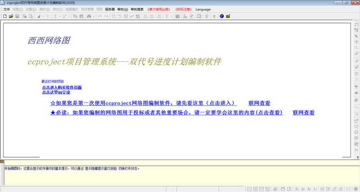
Task: Open the 帮助(H) menu
Action: pyautogui.click(x=122, y=9)
